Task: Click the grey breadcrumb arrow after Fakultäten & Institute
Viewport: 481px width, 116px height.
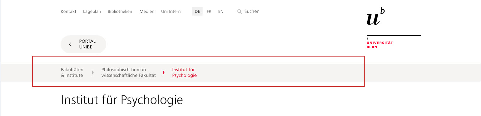Action: (x=93, y=72)
